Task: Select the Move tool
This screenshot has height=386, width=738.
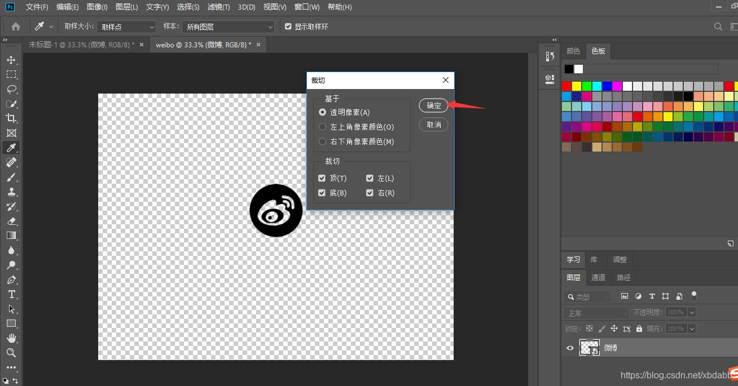Action: (11, 60)
